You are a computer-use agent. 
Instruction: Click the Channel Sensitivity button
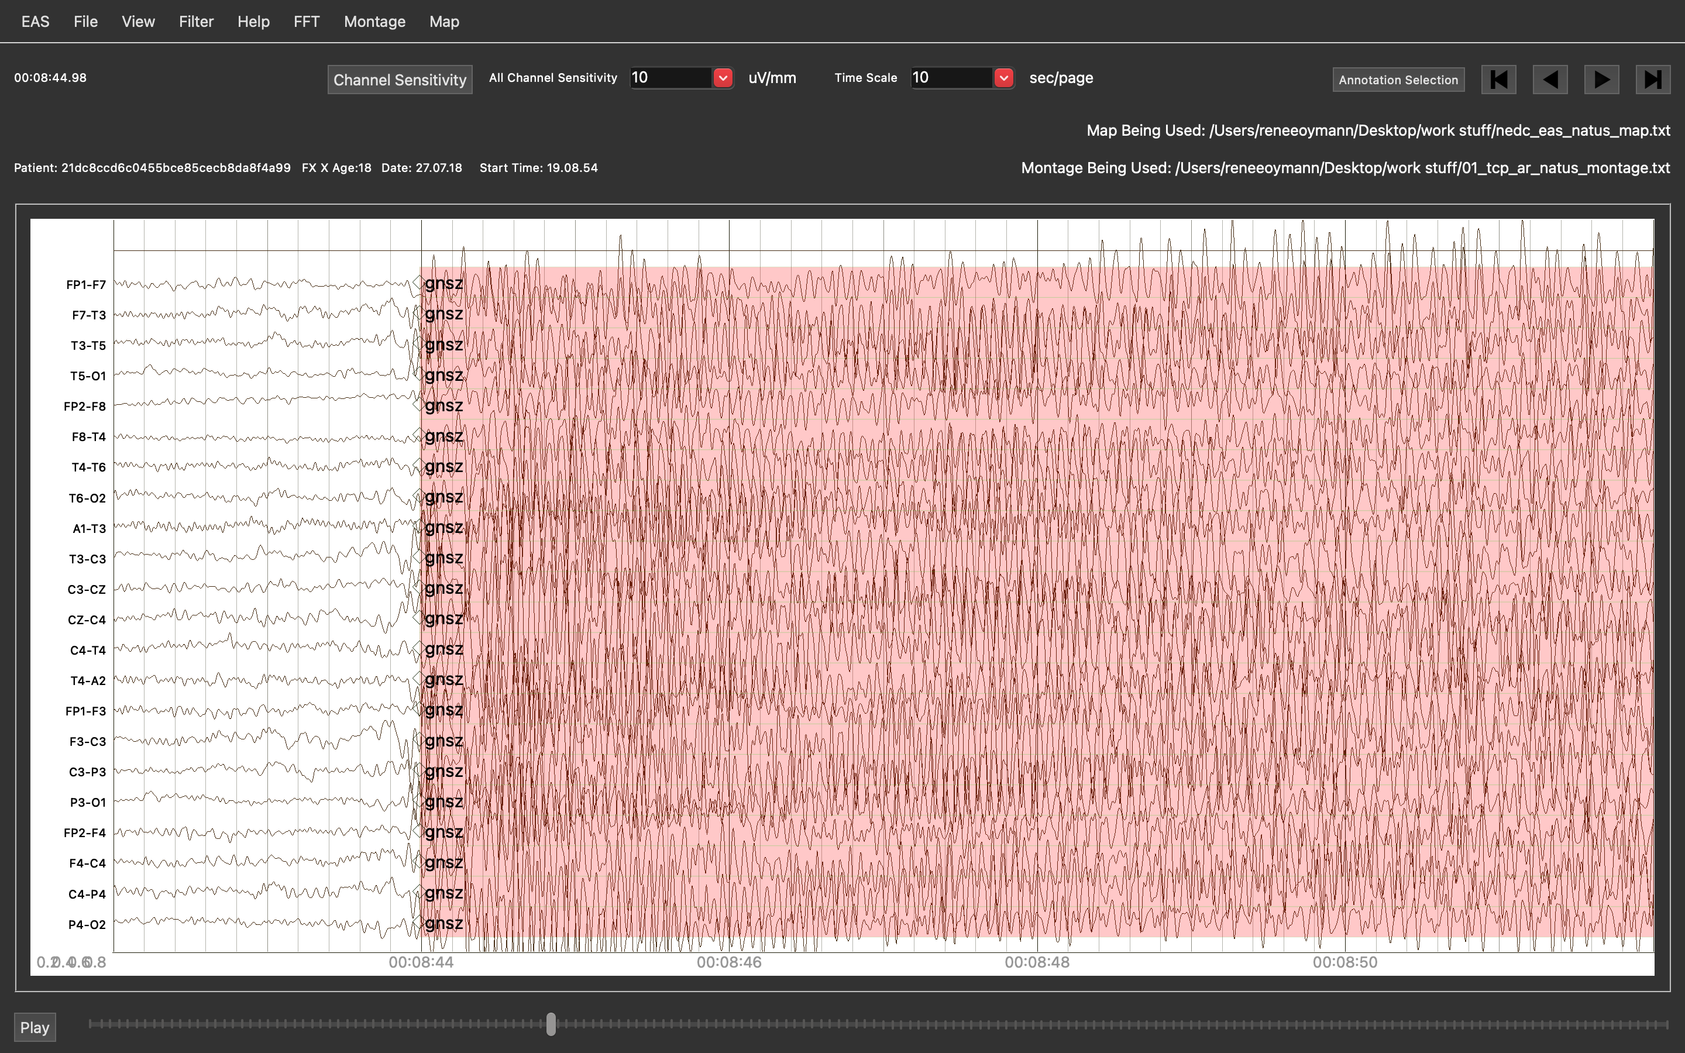pos(400,80)
